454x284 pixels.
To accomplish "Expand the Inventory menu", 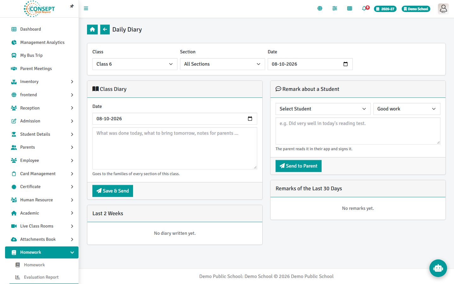I will click(42, 82).
